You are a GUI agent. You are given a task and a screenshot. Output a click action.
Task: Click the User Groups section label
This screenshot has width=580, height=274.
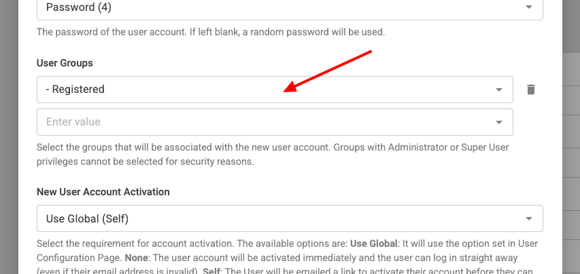[65, 63]
